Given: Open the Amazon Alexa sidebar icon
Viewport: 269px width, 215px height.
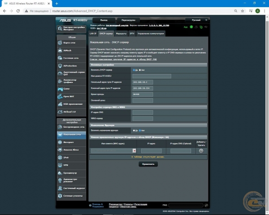Looking at the screenshot, I should click(60, 150).
